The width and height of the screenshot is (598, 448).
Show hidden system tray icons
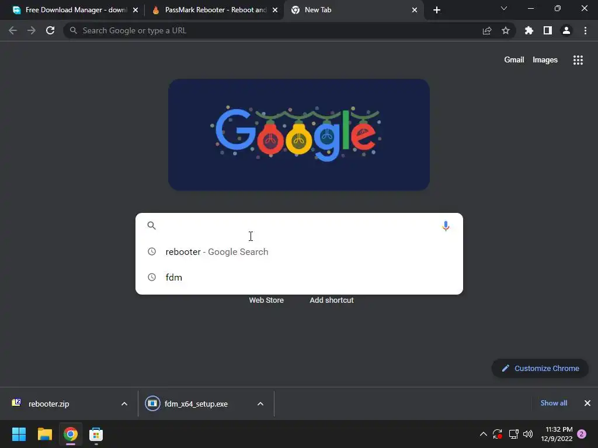click(483, 434)
